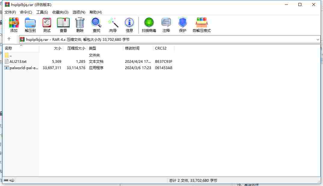
Task: Sort by 大小 column header
Action: pos(51,48)
